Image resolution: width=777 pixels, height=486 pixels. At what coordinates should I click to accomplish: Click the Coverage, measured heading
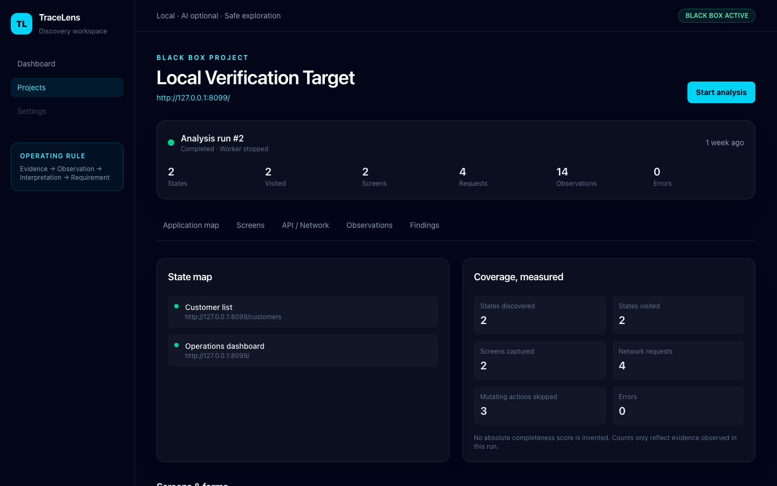519,277
